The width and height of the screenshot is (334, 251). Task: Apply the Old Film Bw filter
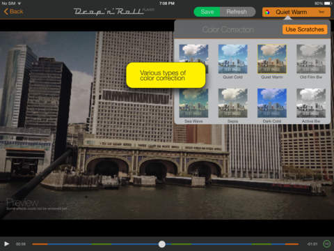pyautogui.click(x=311, y=59)
